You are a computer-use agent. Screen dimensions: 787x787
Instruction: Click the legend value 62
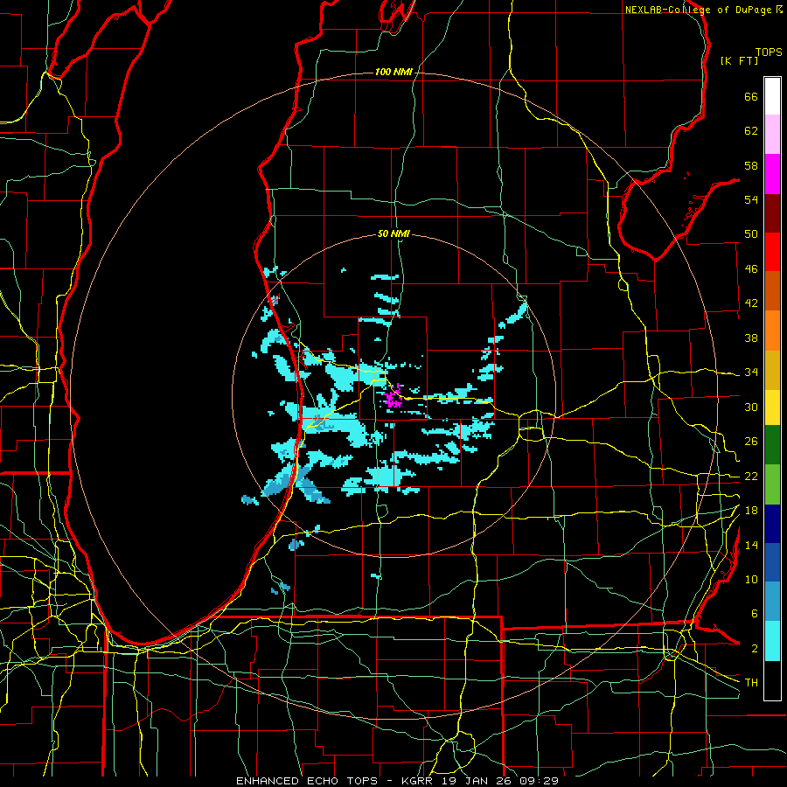pos(751,131)
